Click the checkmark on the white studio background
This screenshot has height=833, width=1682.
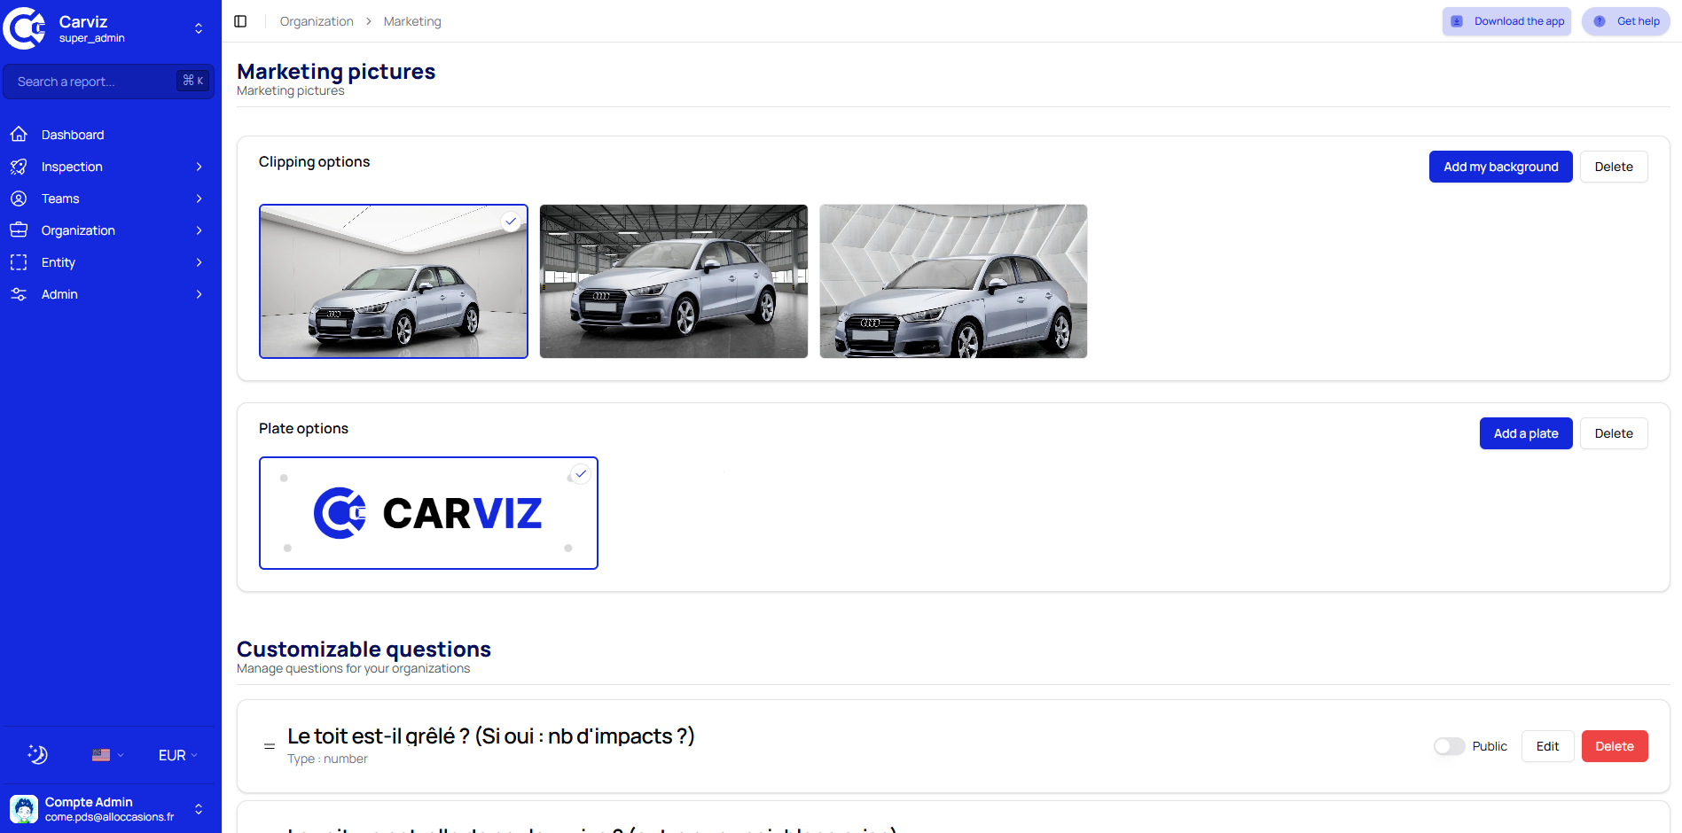tap(511, 222)
